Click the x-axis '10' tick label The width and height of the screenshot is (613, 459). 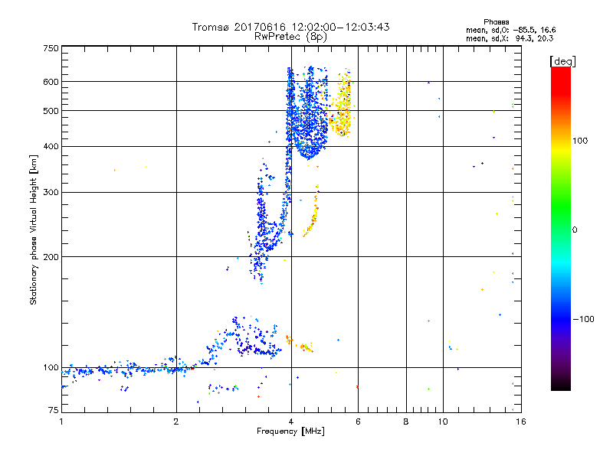pyautogui.click(x=443, y=422)
